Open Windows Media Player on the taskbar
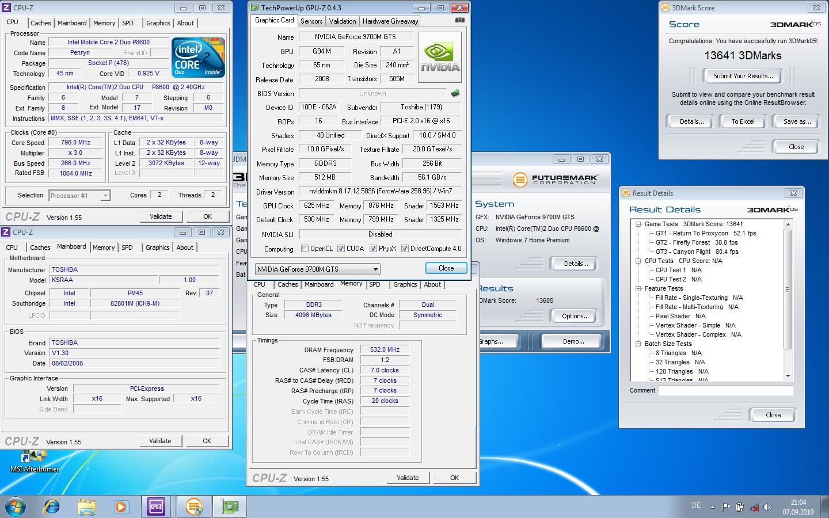This screenshot has width=829, height=518. coord(121,506)
